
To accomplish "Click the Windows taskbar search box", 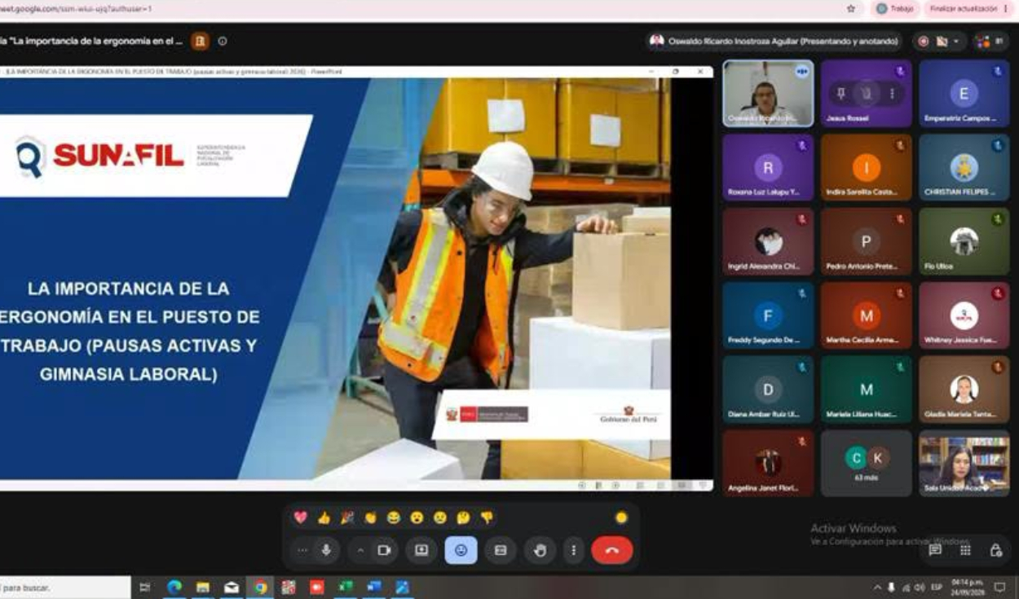I will pyautogui.click(x=65, y=587).
